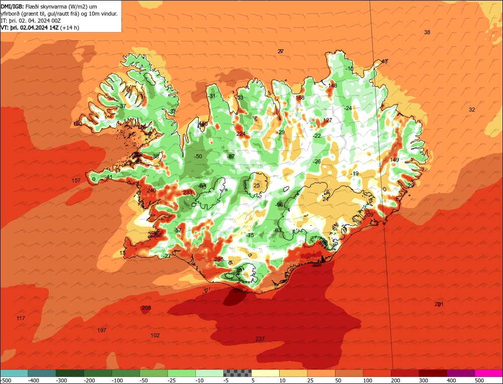Pick the pale yellow swatch between 5 and 10

pos(265,373)
